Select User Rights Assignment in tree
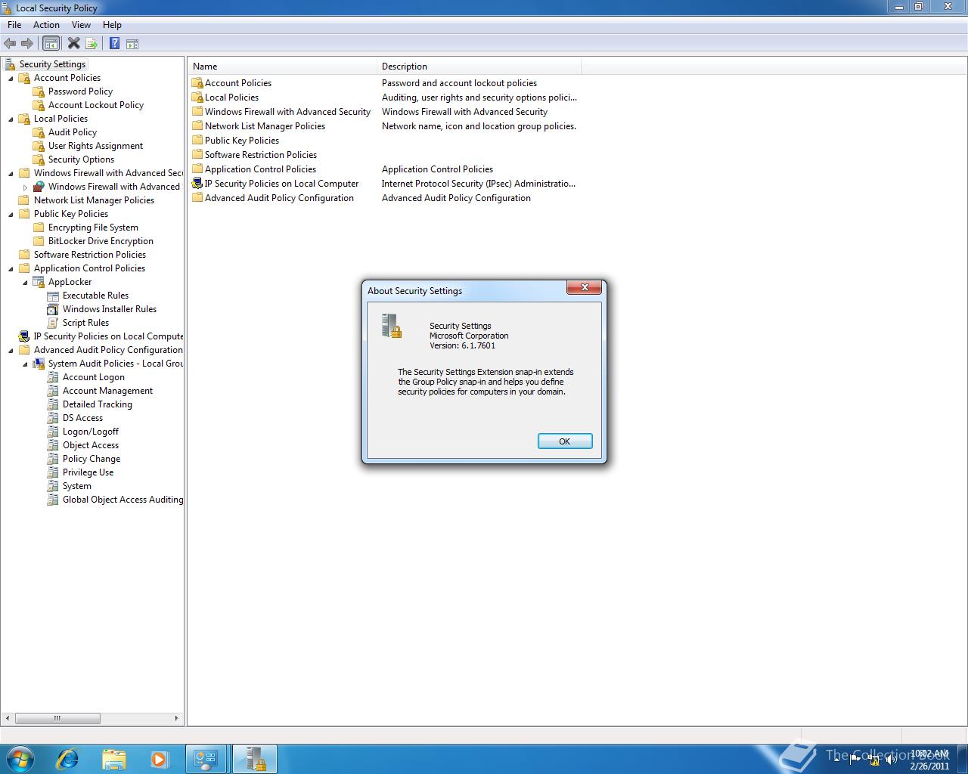The image size is (968, 774). [x=95, y=146]
